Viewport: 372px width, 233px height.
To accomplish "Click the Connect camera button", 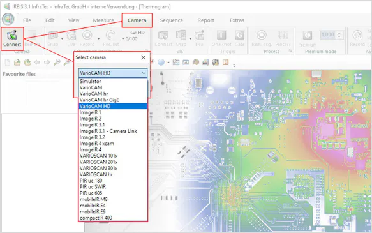I will point(12,38).
